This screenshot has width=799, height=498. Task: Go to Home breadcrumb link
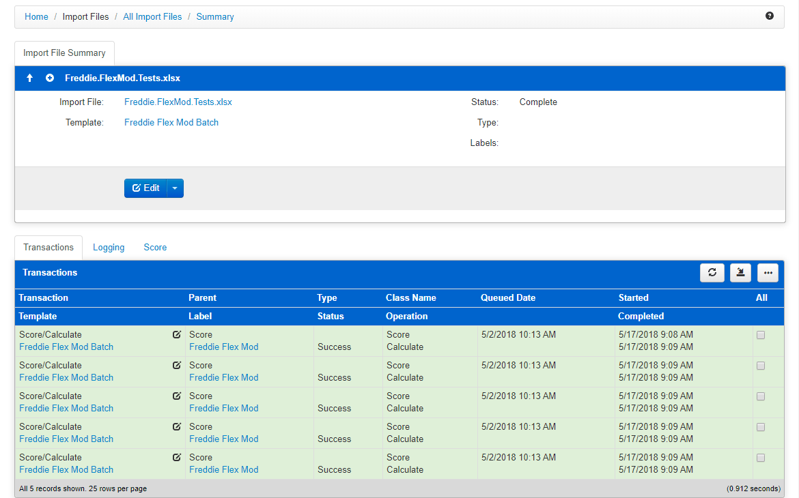tap(36, 17)
